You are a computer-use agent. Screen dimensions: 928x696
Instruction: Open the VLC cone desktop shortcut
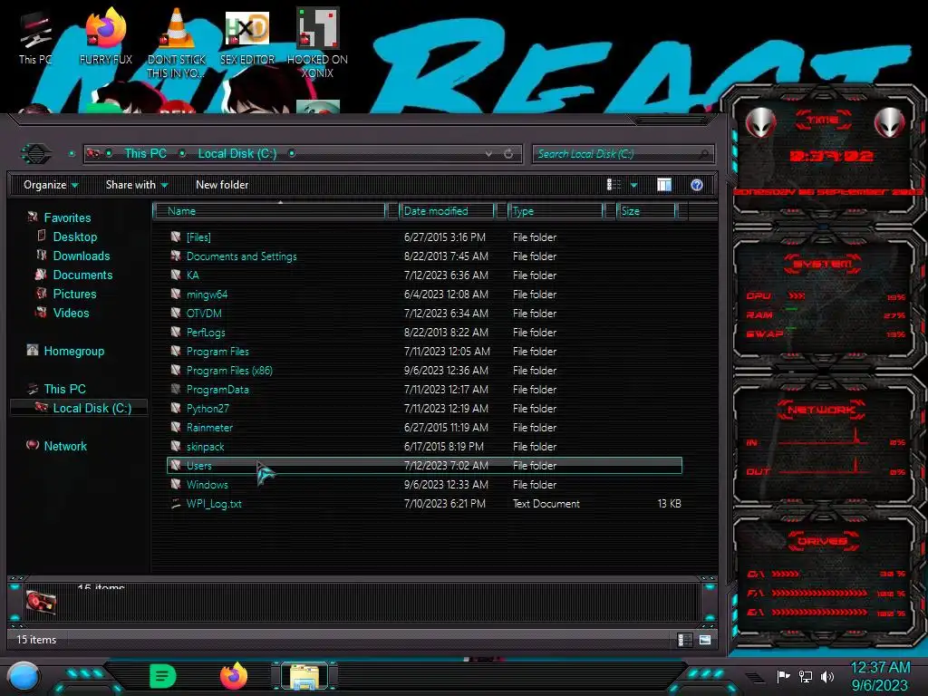click(177, 43)
